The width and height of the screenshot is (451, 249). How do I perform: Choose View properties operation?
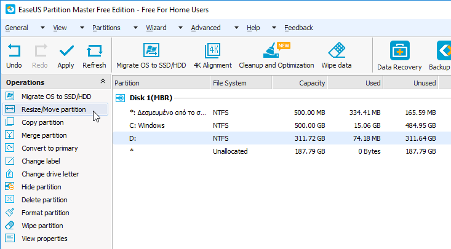click(44, 239)
